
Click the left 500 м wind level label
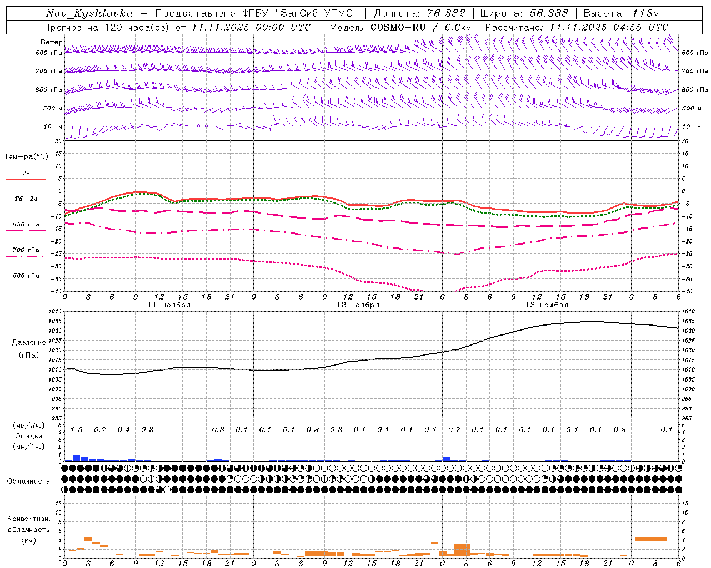coord(53,108)
